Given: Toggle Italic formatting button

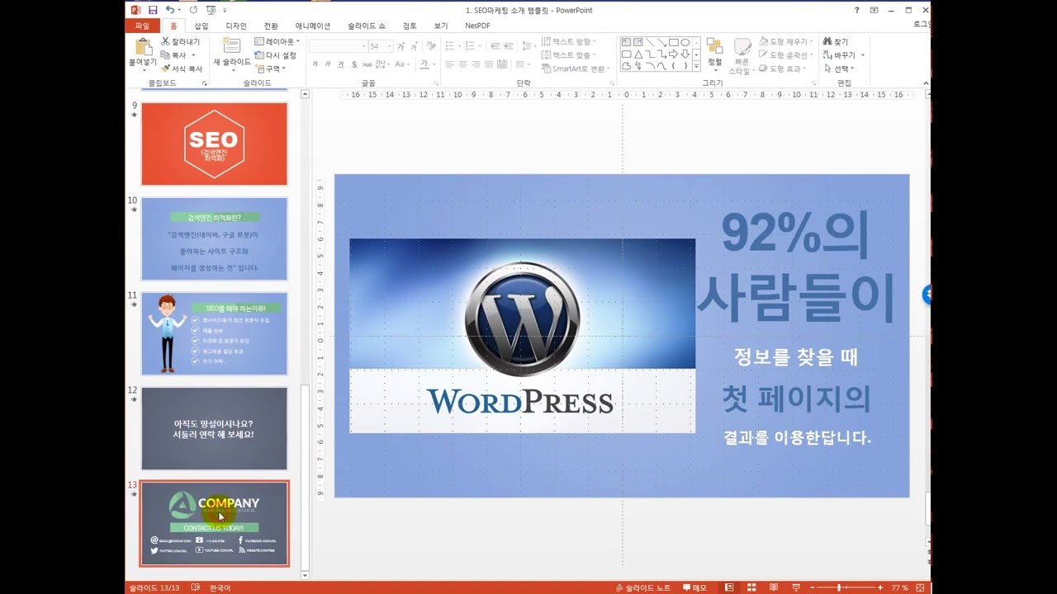Looking at the screenshot, I should (328, 64).
